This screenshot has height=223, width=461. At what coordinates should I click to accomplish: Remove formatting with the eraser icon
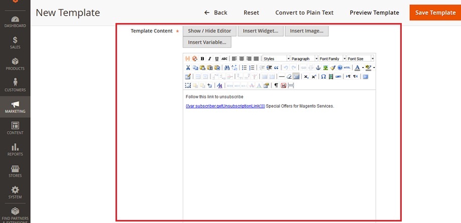click(x=289, y=76)
